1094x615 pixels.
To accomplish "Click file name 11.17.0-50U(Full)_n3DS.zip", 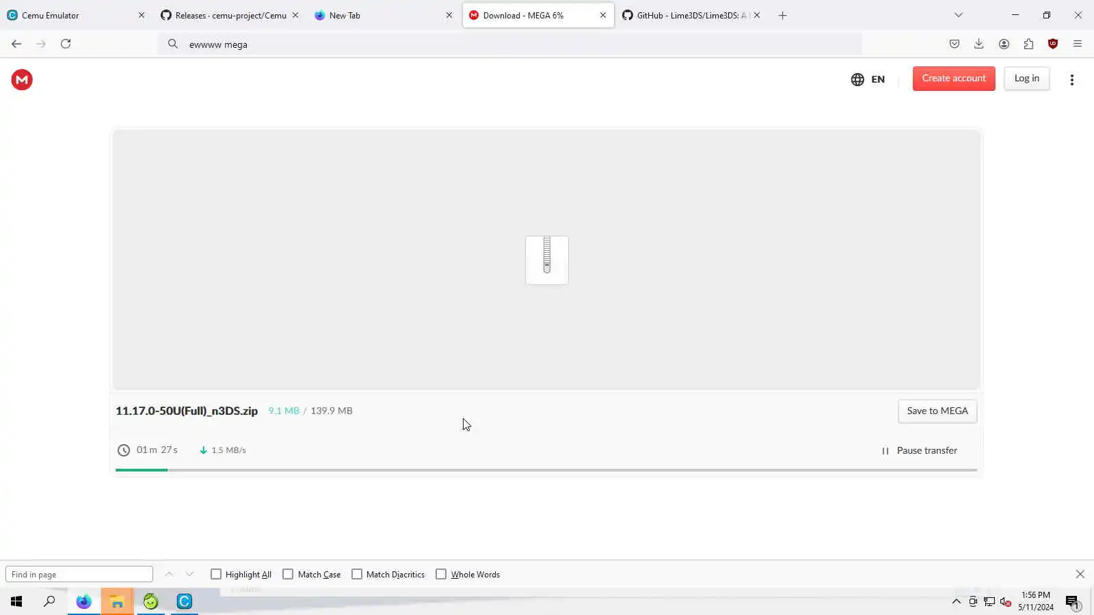I will click(x=187, y=411).
